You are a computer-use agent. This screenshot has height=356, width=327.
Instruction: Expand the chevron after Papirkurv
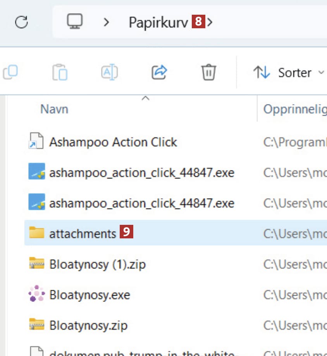(210, 22)
